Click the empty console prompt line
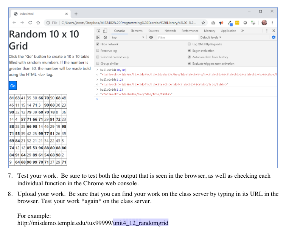Screen dimensions: 297x231 click(x=187, y=99)
